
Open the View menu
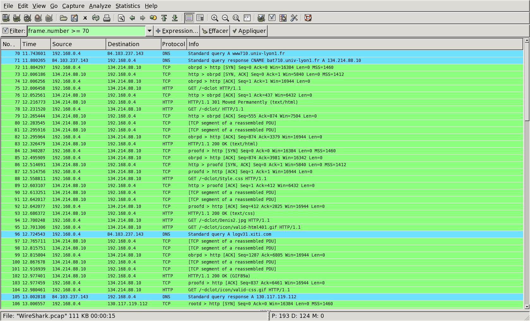point(39,6)
